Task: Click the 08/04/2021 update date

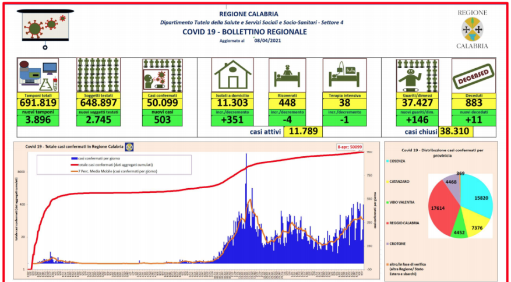Action: click(x=267, y=40)
